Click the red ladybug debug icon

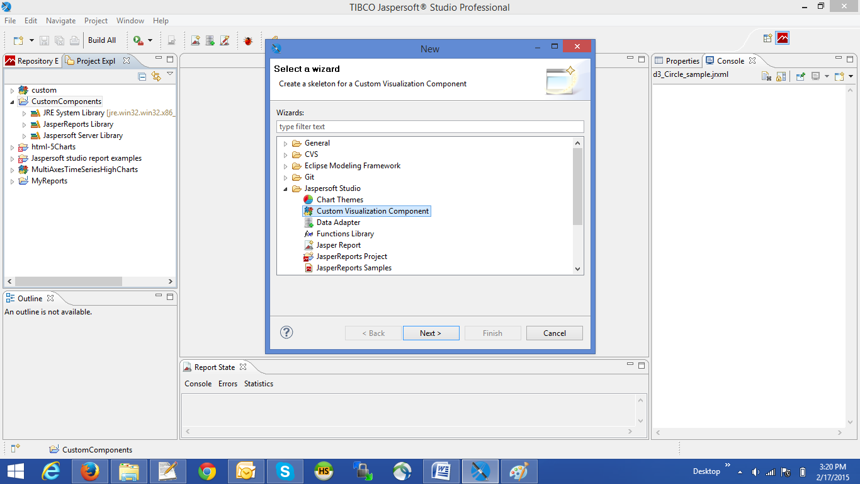248,40
